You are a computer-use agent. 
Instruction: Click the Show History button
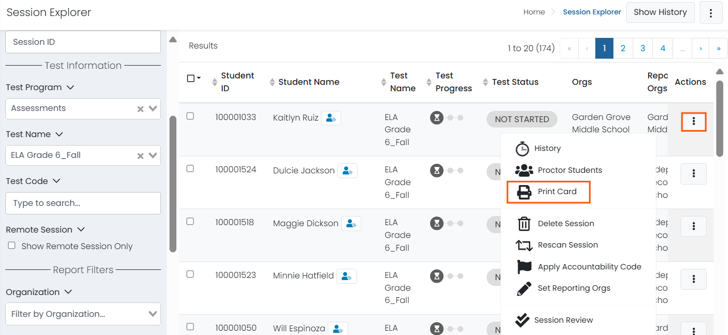[660, 12]
